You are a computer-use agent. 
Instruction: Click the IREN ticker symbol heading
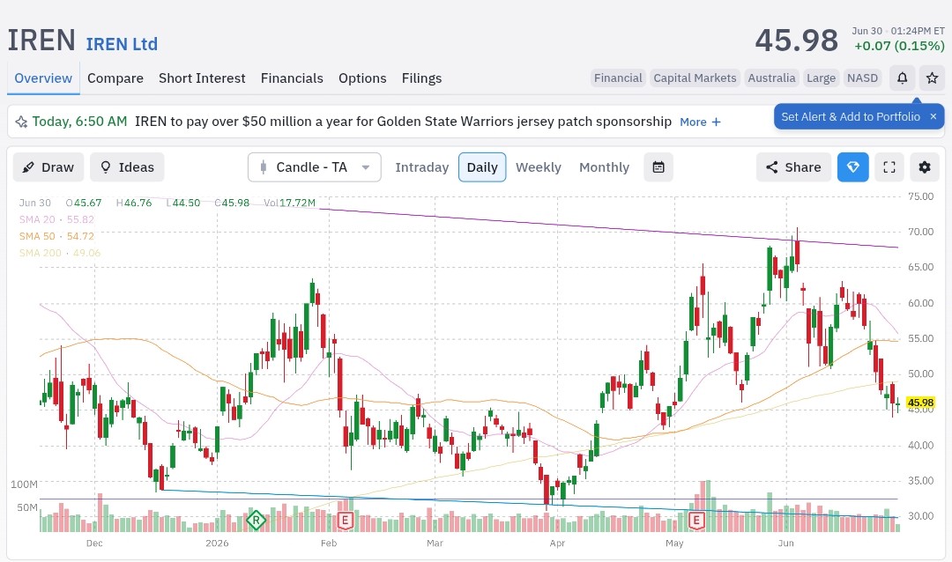click(41, 41)
